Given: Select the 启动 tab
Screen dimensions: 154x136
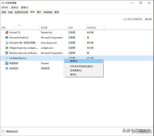Looking at the screenshot, I should pyautogui.click(x=32, y=12).
